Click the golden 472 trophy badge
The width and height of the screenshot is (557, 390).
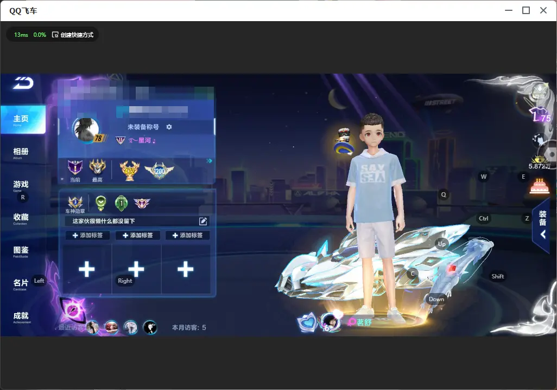[x=129, y=171]
